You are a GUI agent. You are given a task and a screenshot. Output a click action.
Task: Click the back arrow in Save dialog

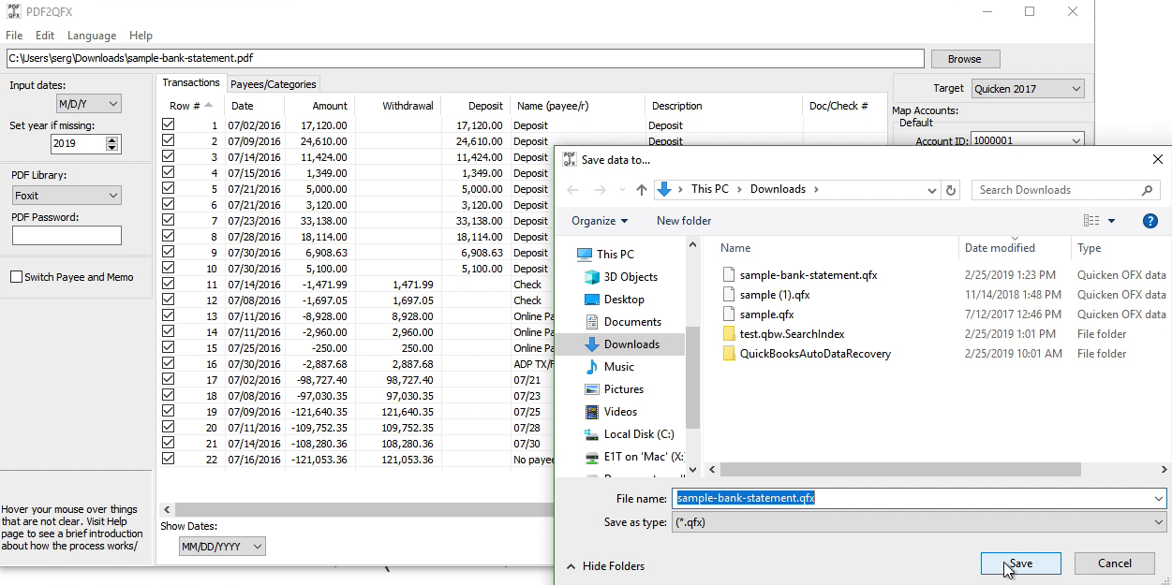(x=573, y=190)
